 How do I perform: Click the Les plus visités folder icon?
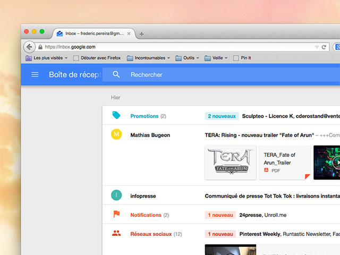pos(29,58)
